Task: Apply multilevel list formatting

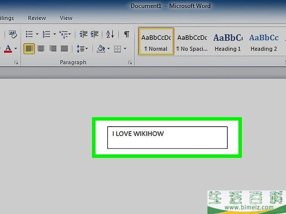Action: [64, 34]
